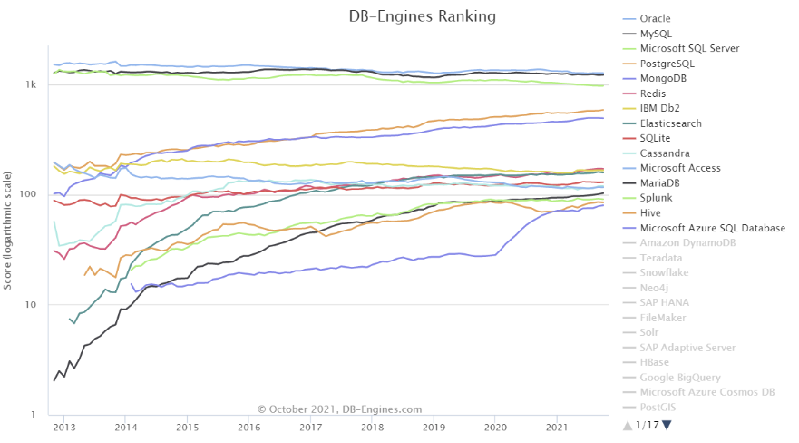This screenshot has width=799, height=443.
Task: Toggle PostgreSQL legend entry
Action: click(658, 64)
